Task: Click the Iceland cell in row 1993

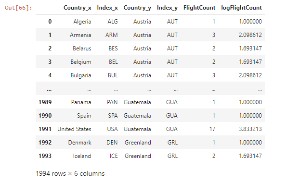Action: coord(82,156)
